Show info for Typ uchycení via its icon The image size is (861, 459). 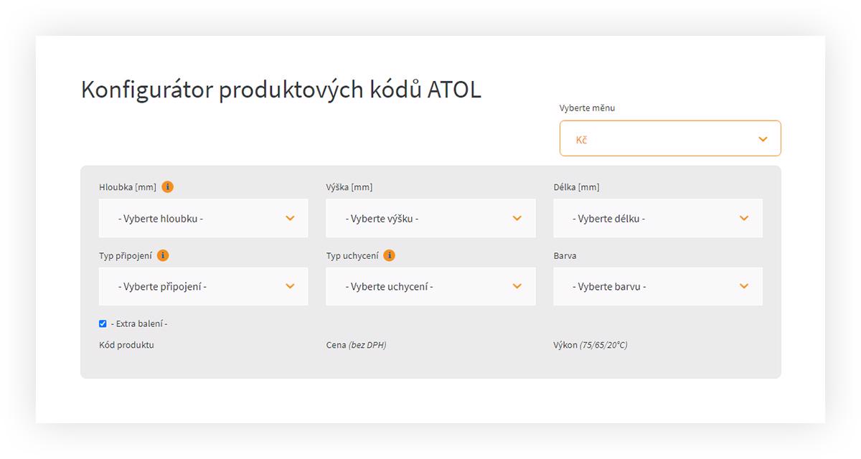pyautogui.click(x=389, y=255)
